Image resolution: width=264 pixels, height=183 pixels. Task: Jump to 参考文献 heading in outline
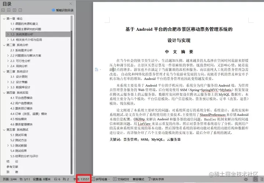[12, 166]
